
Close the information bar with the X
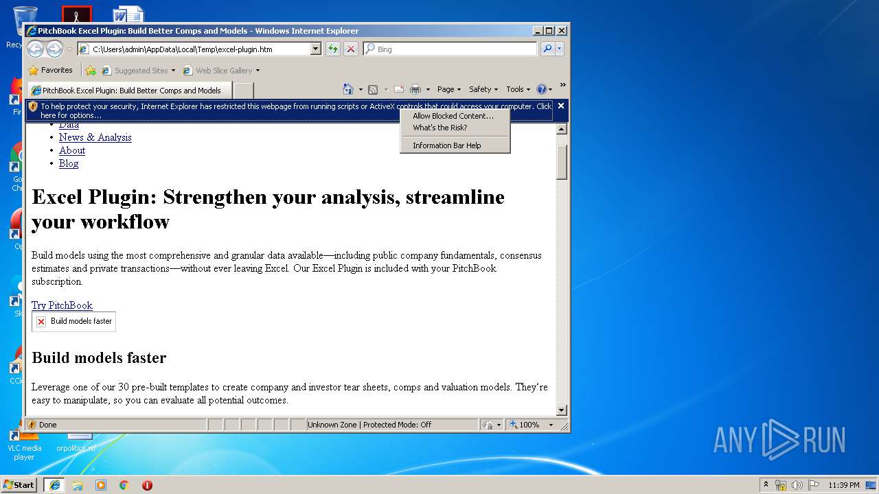point(561,106)
